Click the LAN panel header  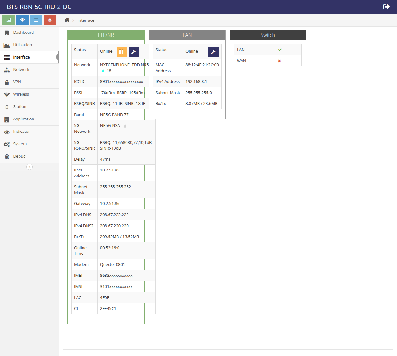click(x=187, y=35)
